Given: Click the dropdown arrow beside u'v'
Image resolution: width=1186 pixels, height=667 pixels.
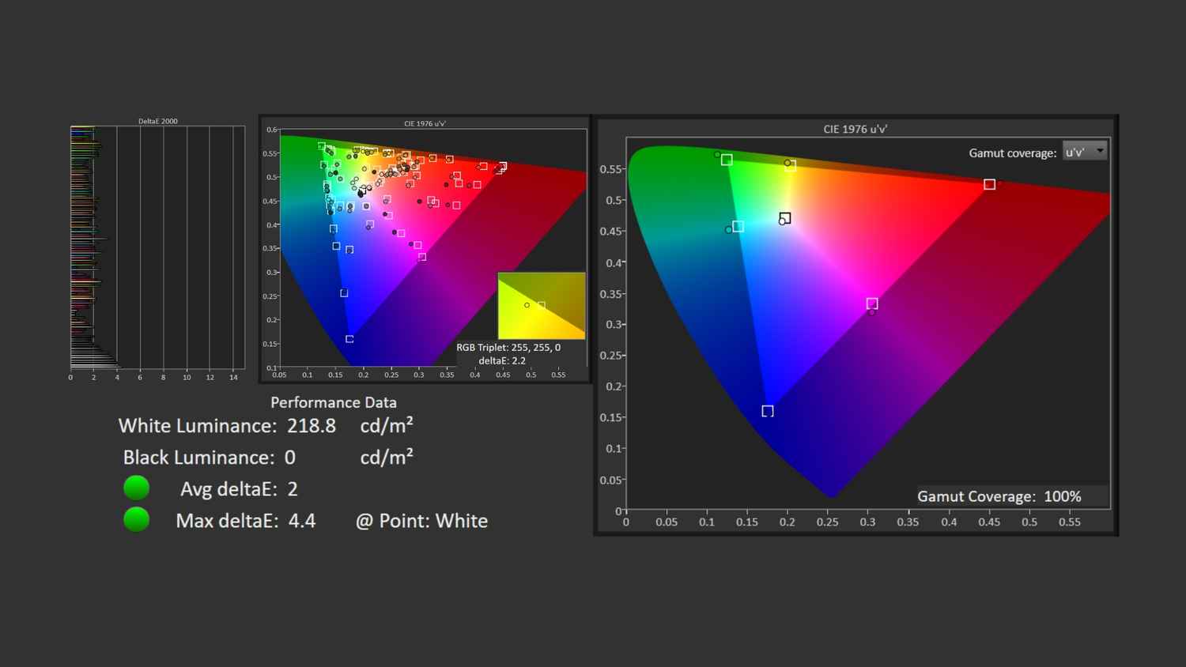Looking at the screenshot, I should coord(1100,151).
